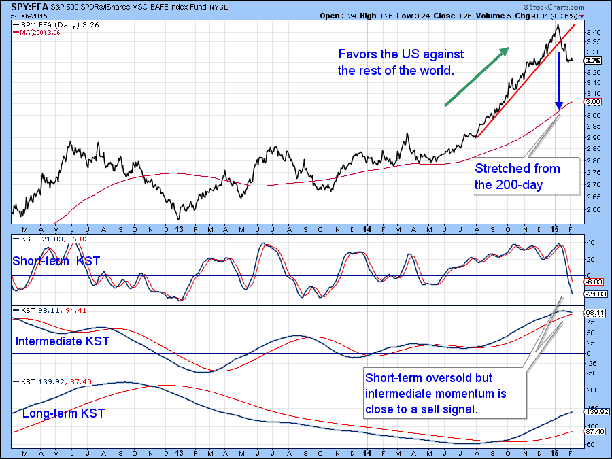Viewport: 612px width, 459px height.
Task: Click the red -6.83 value tag
Action: (x=594, y=282)
